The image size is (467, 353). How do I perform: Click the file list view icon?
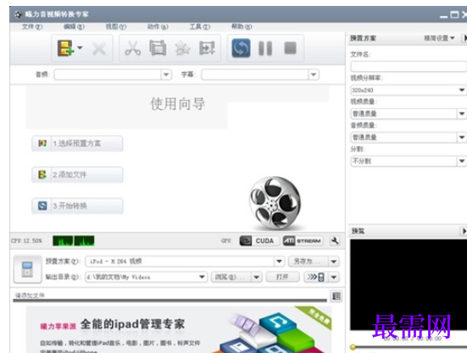pos(336,296)
